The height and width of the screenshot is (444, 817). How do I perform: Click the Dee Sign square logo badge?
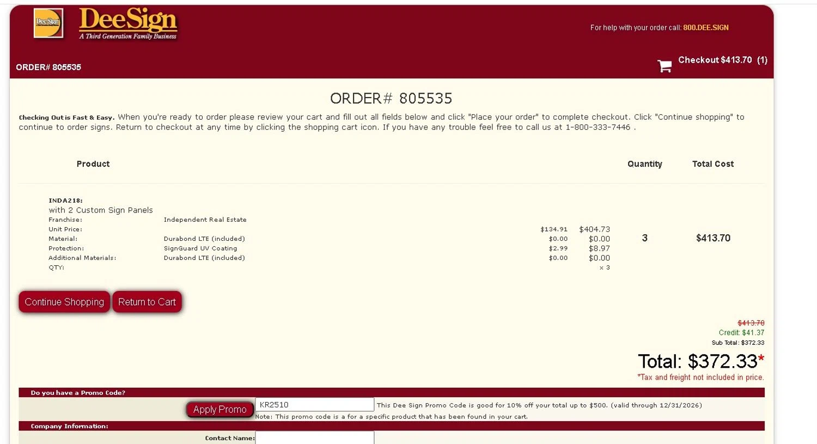tap(48, 23)
